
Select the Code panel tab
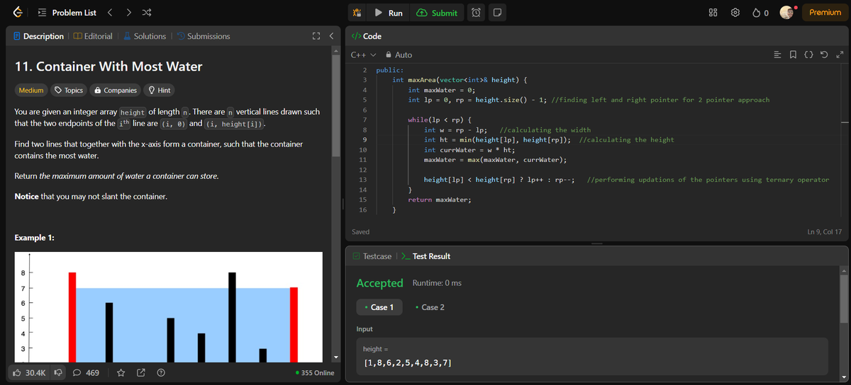pos(367,36)
